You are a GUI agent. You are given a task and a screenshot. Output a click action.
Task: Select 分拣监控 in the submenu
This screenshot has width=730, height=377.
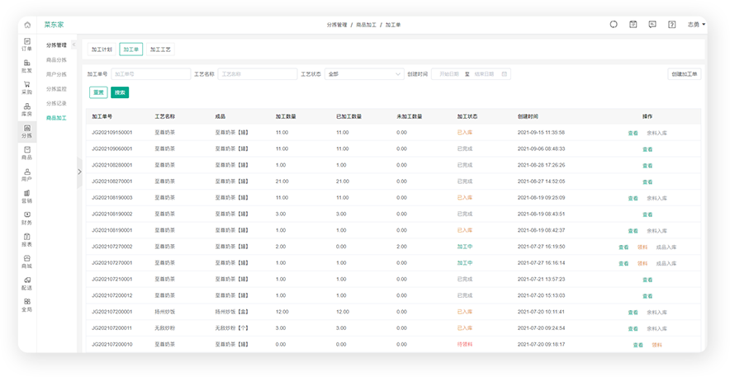(x=56, y=88)
